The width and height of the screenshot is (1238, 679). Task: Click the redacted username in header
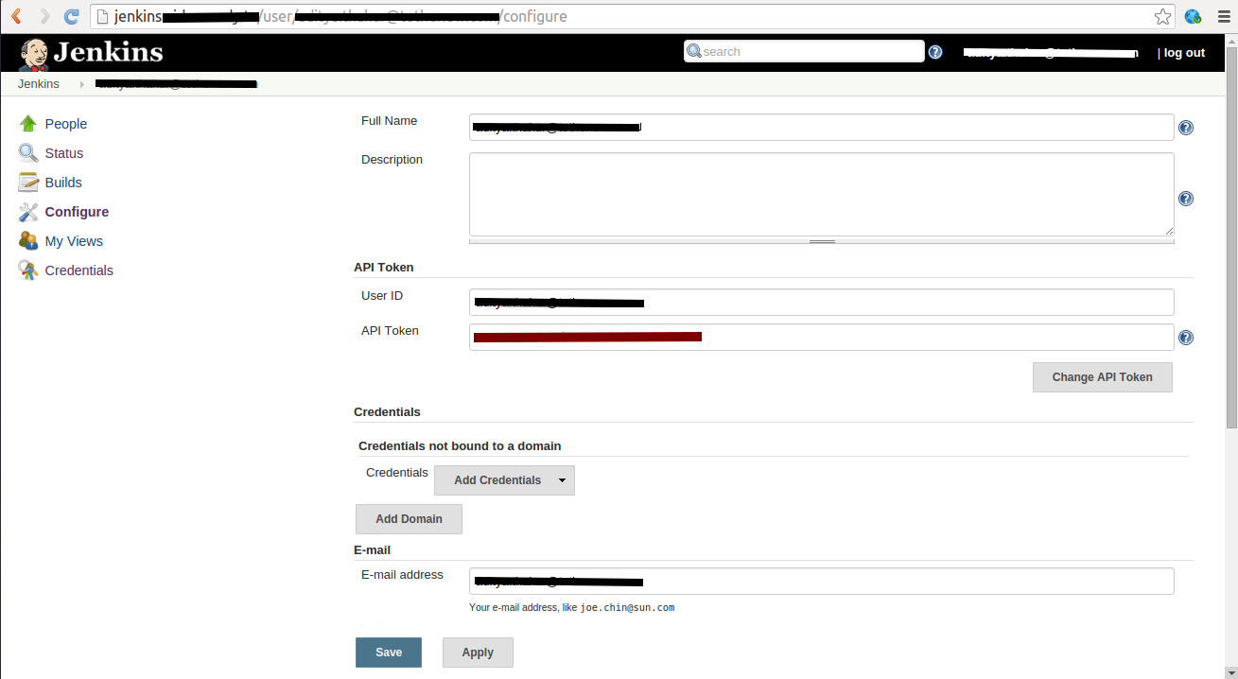(1051, 53)
